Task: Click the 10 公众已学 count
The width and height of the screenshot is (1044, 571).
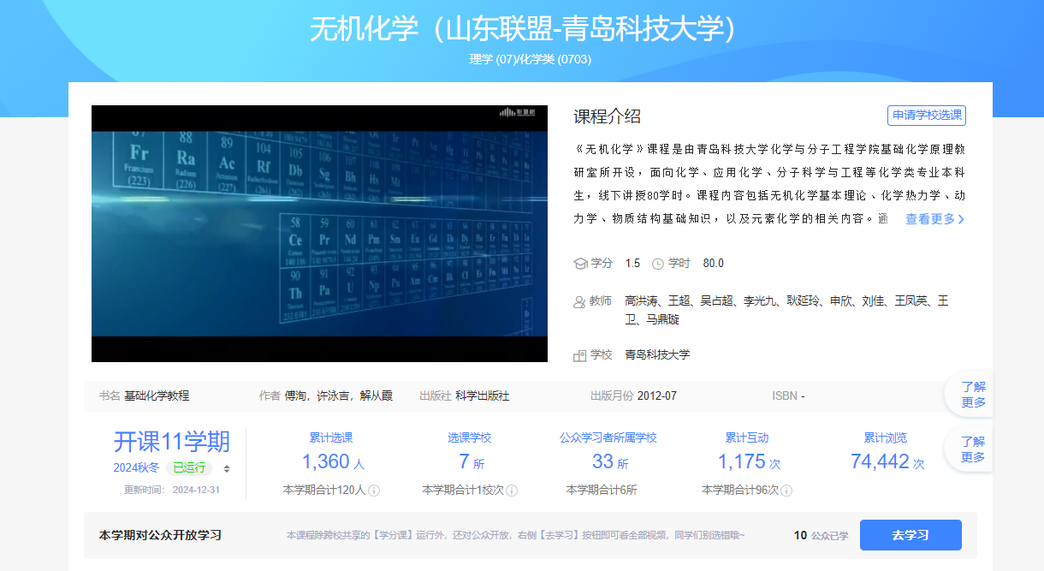Action: tap(821, 535)
